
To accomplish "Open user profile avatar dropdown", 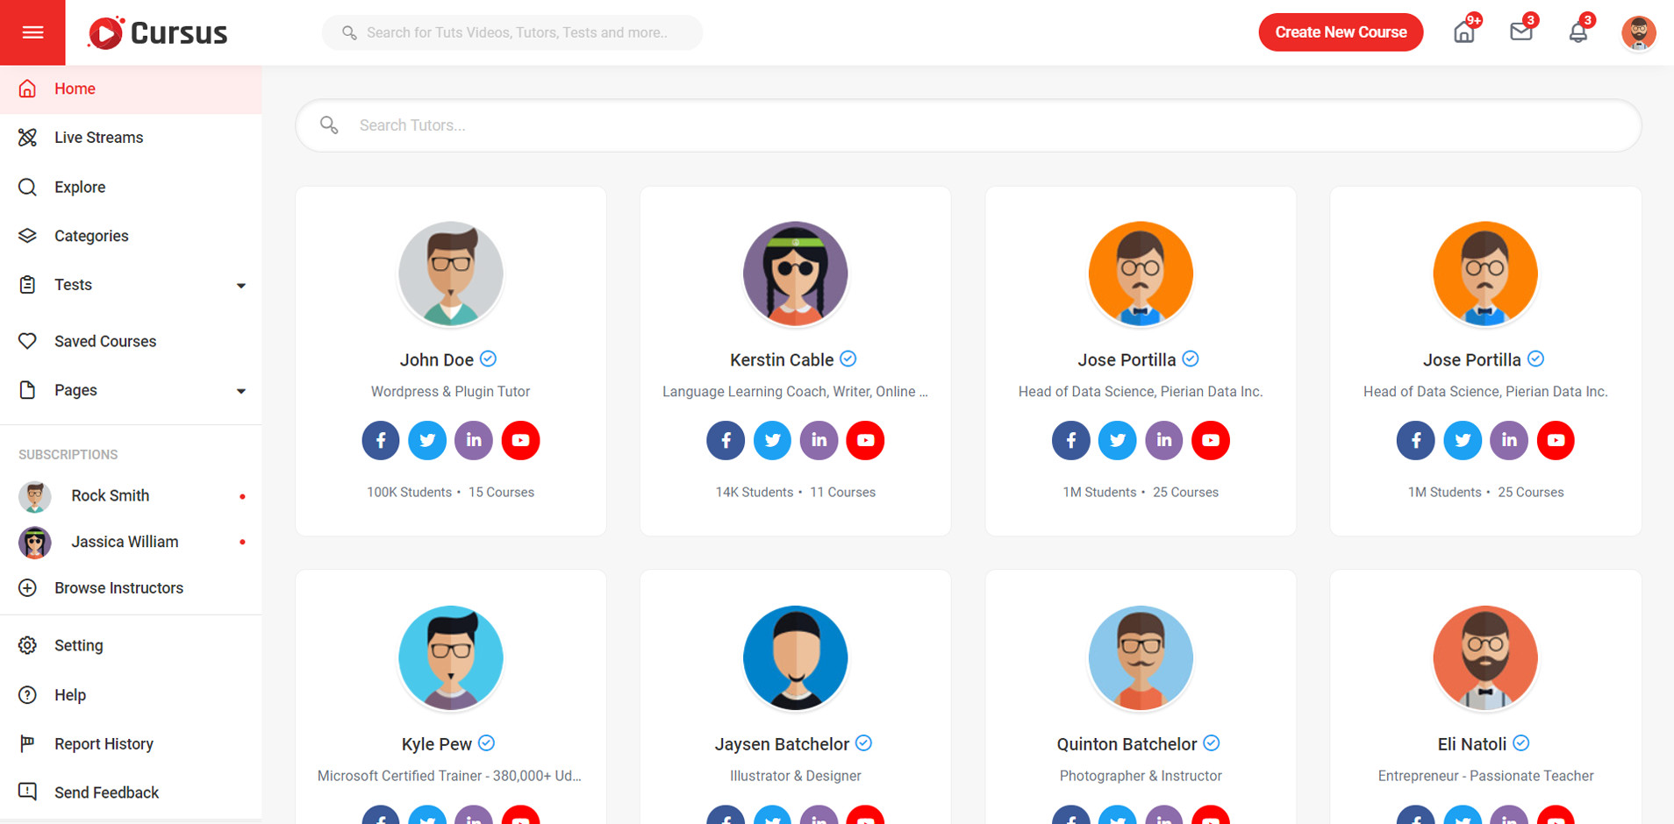I will 1637,32.
